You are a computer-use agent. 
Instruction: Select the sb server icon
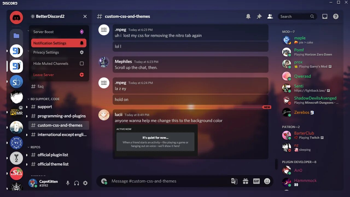[16, 82]
